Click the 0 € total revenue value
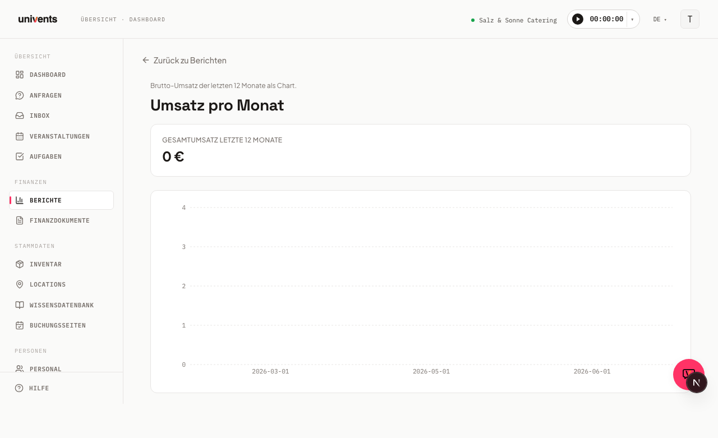The height and width of the screenshot is (438, 718). point(173,156)
